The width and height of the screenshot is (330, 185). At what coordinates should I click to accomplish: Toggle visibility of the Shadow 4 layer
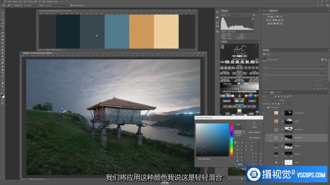click(x=264, y=146)
